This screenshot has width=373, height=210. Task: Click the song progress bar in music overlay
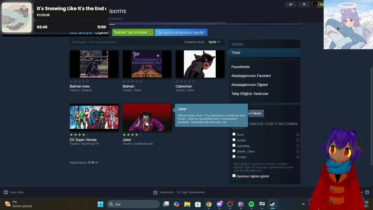pyautogui.click(x=55, y=36)
